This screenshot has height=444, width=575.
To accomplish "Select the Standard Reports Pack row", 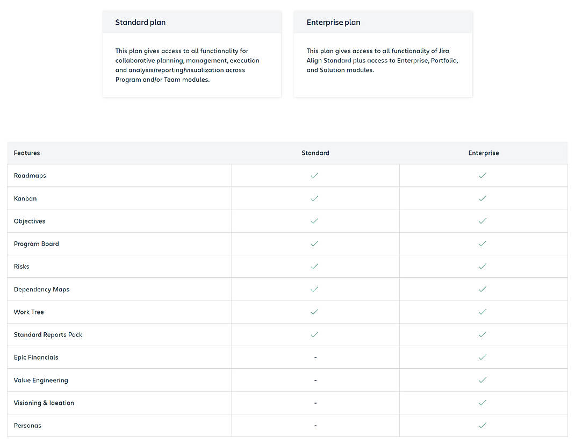I will pos(48,334).
